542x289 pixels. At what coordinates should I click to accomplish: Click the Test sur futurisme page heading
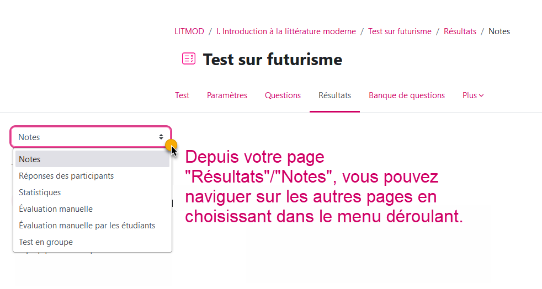(273, 59)
